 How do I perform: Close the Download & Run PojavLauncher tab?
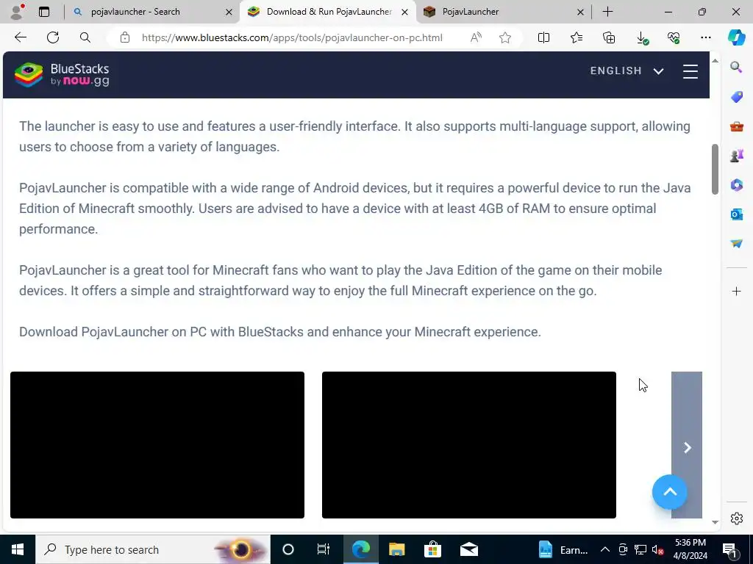(x=405, y=12)
